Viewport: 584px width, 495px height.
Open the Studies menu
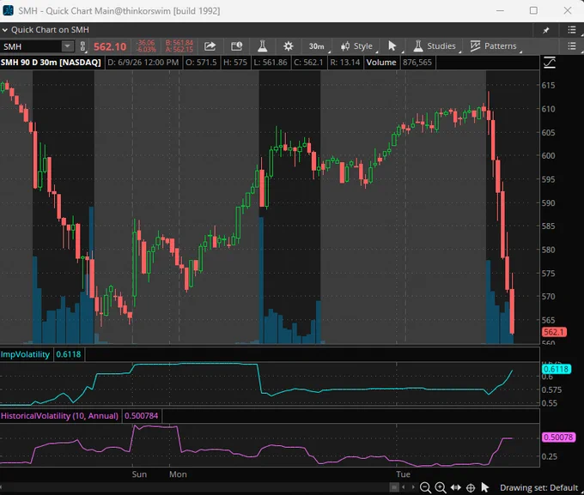[x=435, y=46]
